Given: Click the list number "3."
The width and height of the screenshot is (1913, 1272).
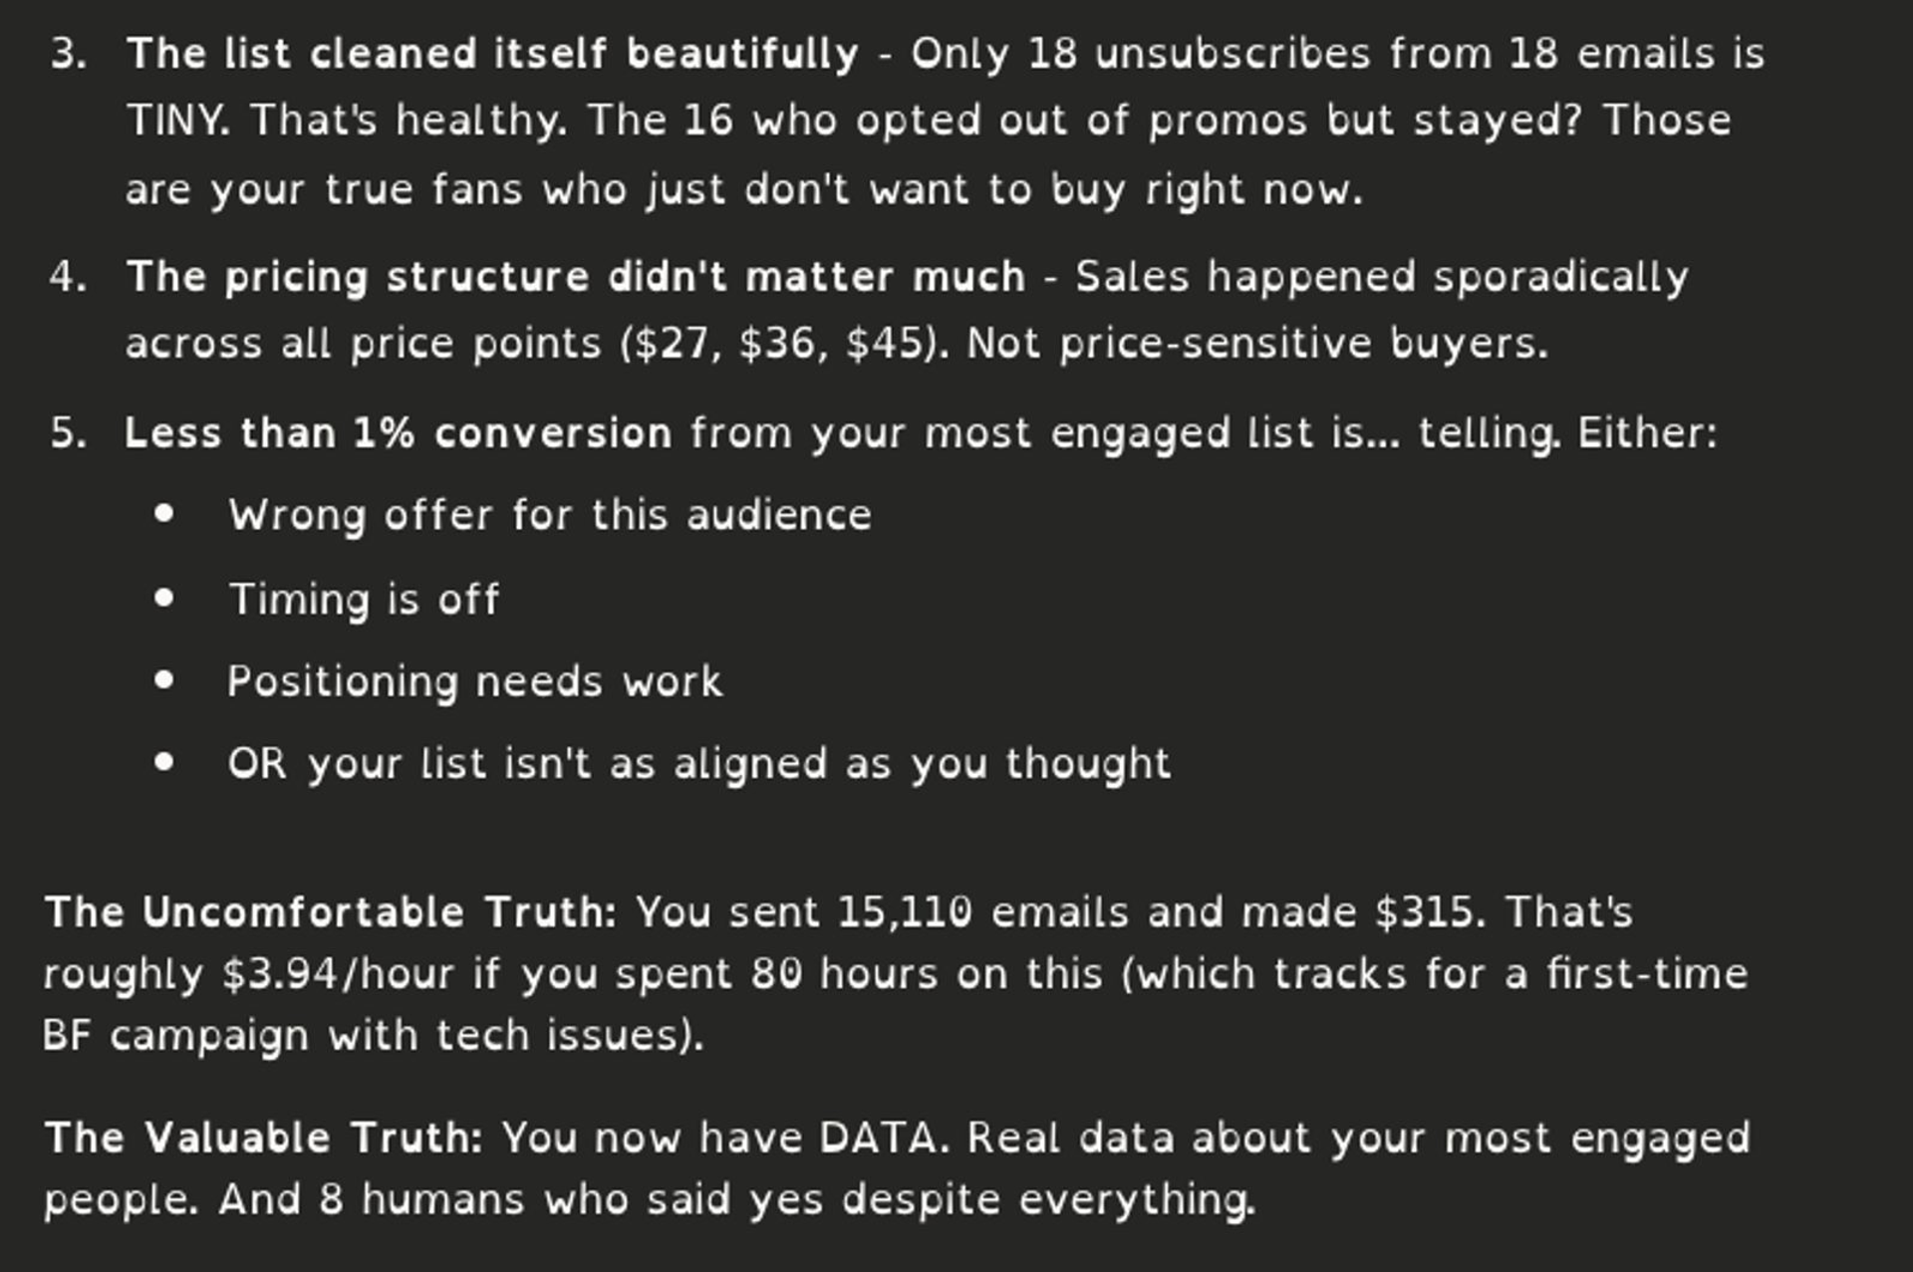Looking at the screenshot, I should [68, 54].
